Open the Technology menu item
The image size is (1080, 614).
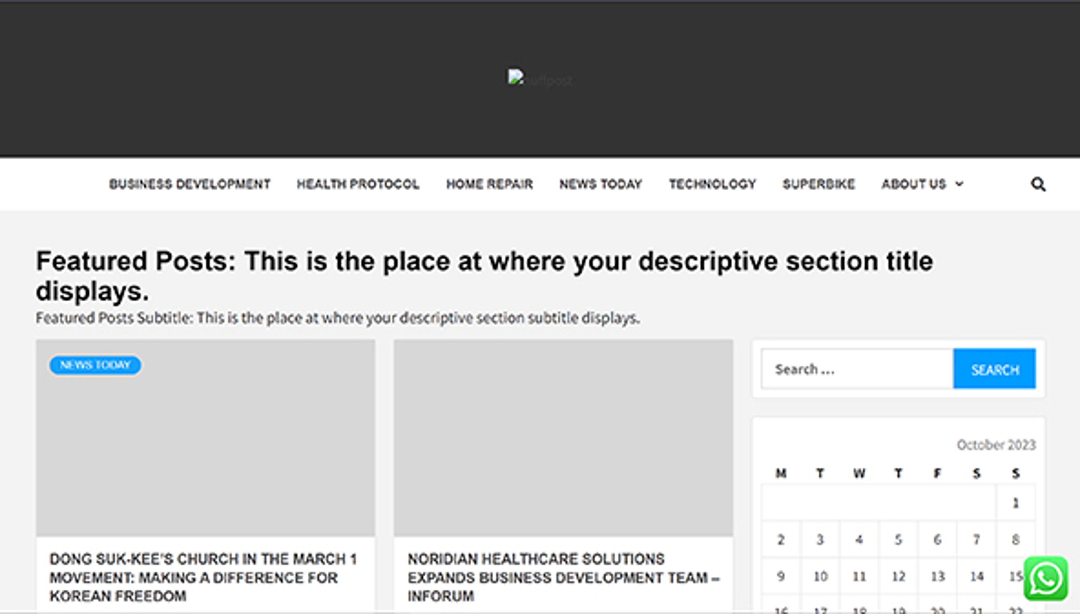[712, 184]
